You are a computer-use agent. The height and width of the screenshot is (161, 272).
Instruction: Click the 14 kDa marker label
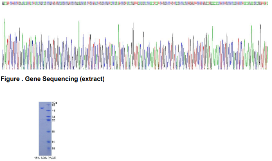tap(53, 142)
